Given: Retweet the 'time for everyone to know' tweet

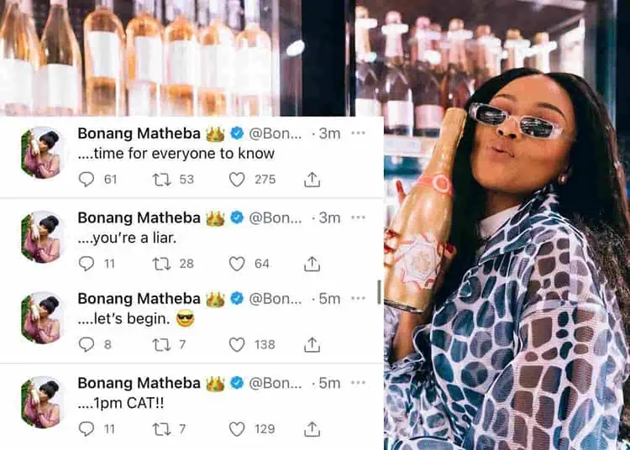Looking at the screenshot, I should (161, 180).
